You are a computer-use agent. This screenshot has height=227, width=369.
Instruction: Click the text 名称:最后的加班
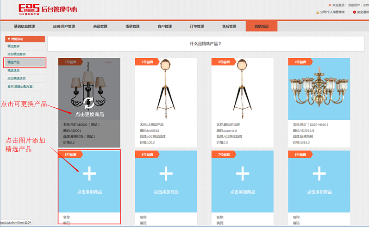pos(228,125)
